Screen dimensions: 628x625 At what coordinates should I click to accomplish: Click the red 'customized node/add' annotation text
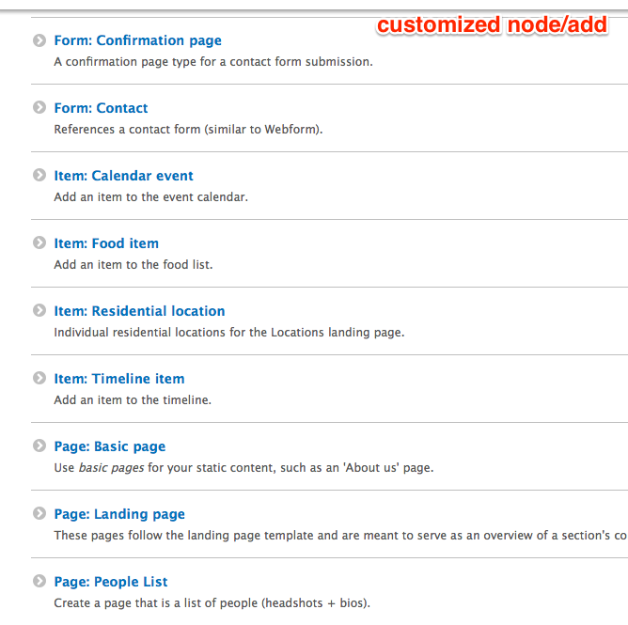pos(492,25)
